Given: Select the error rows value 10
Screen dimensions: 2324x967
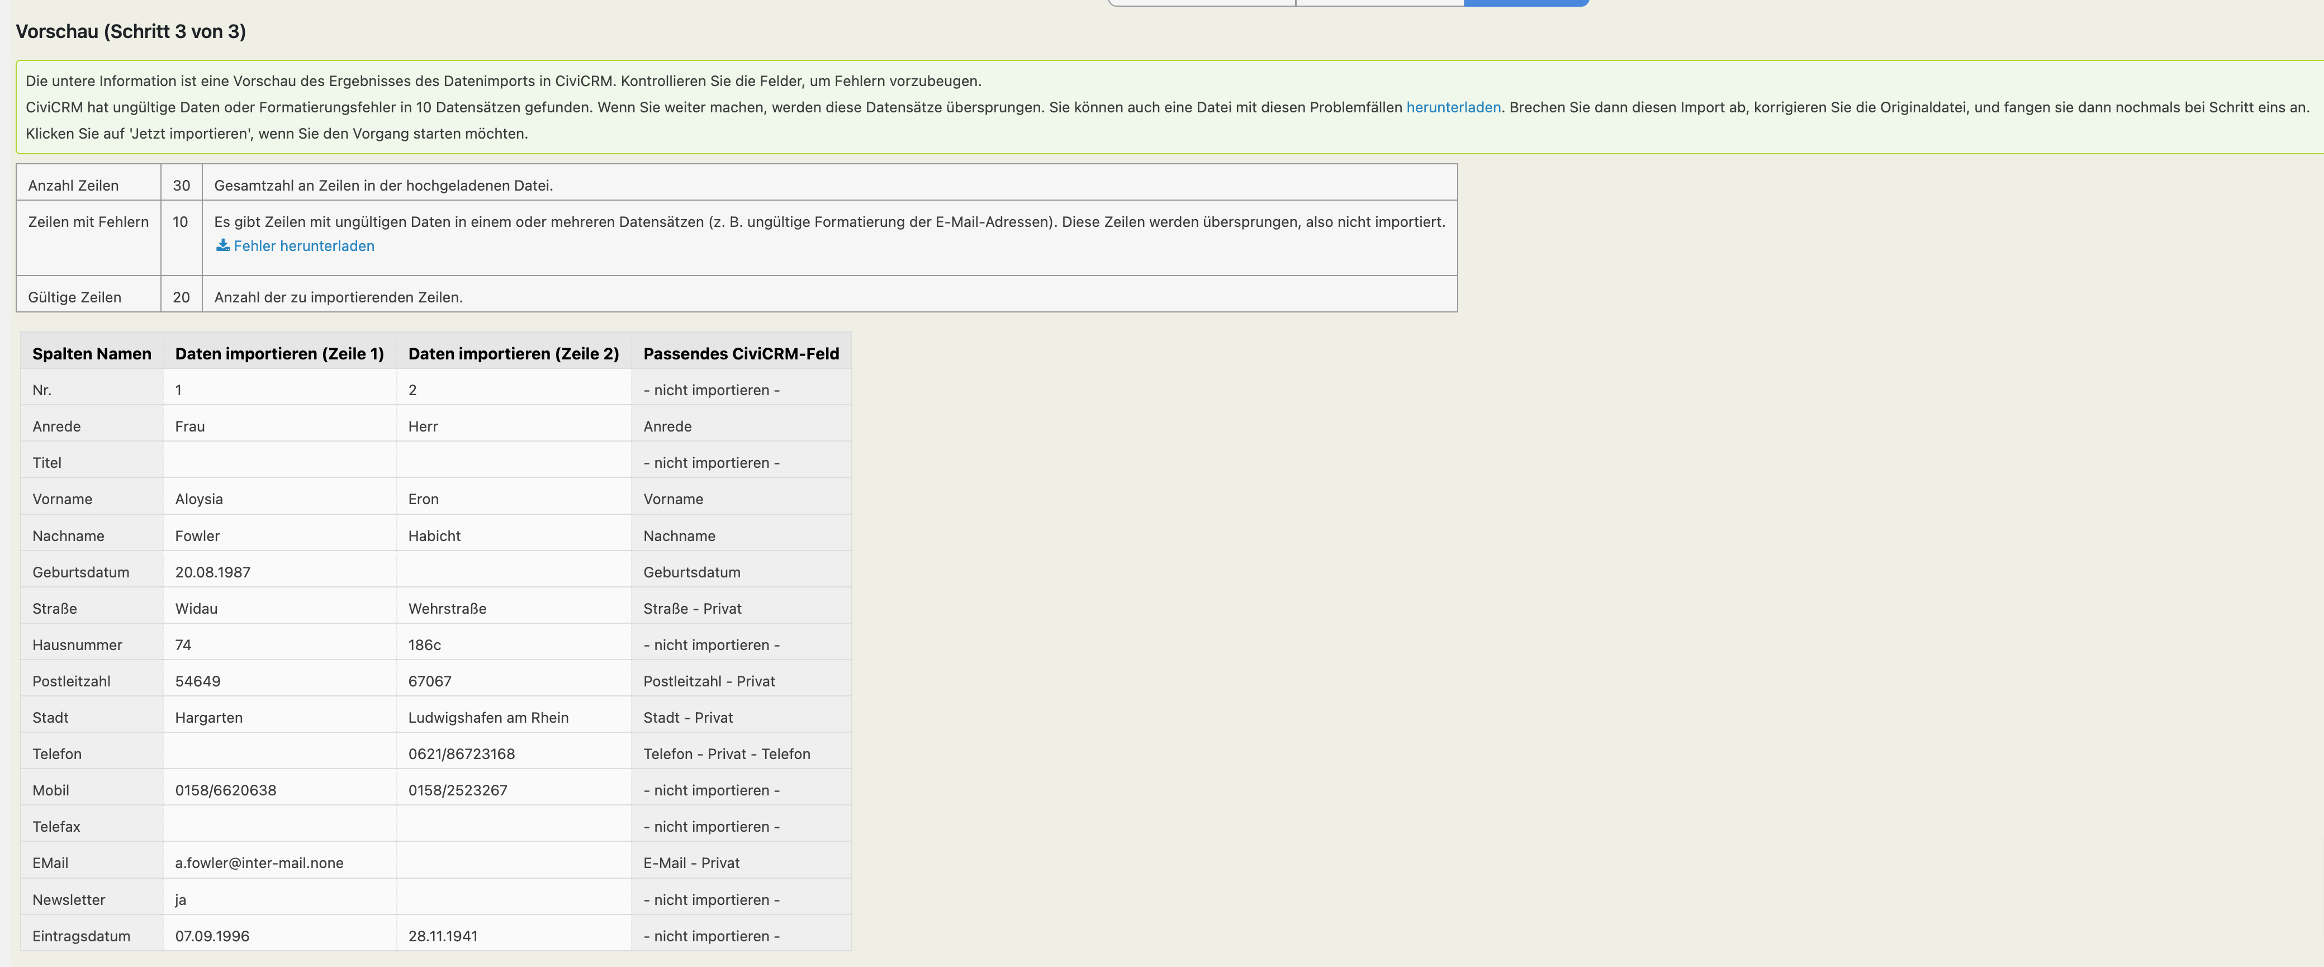Looking at the screenshot, I should (181, 222).
